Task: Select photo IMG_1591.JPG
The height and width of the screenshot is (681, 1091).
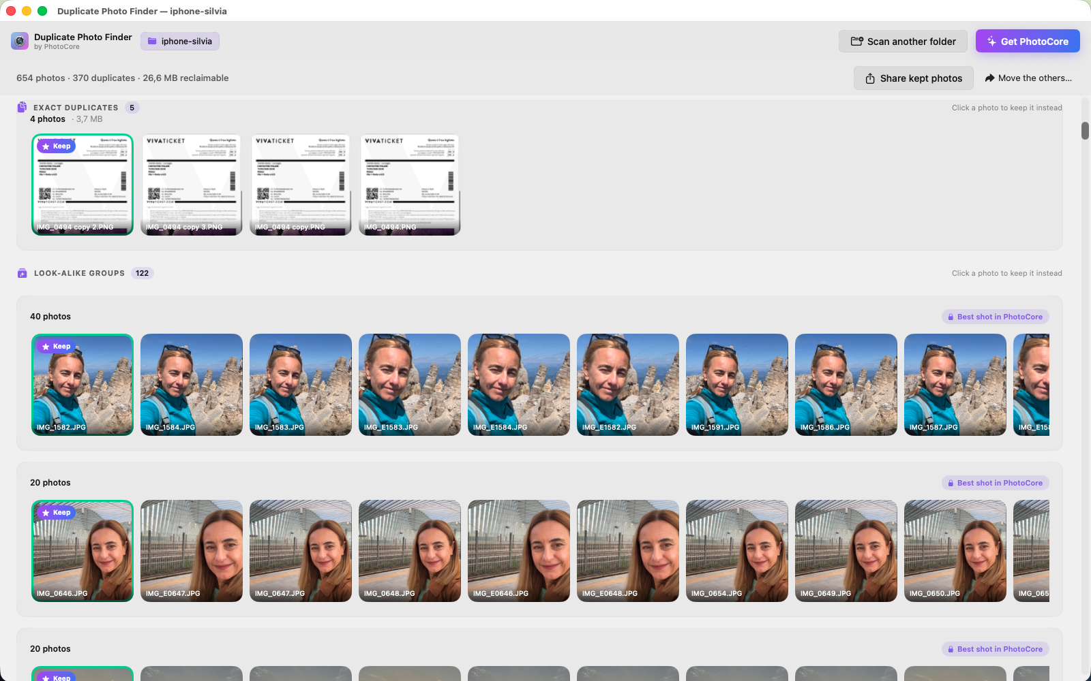Action: (x=737, y=385)
